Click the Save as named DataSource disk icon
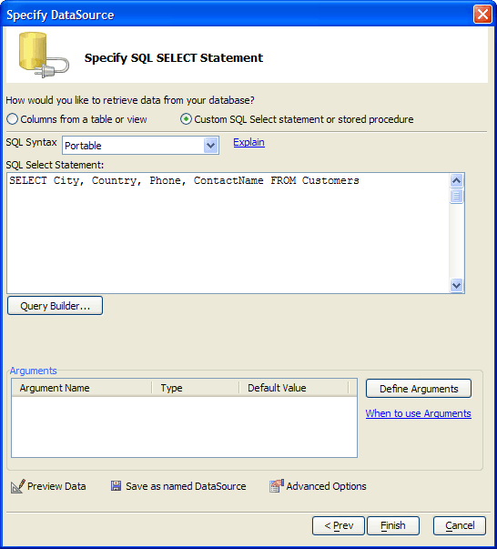The width and height of the screenshot is (497, 549). click(x=116, y=485)
